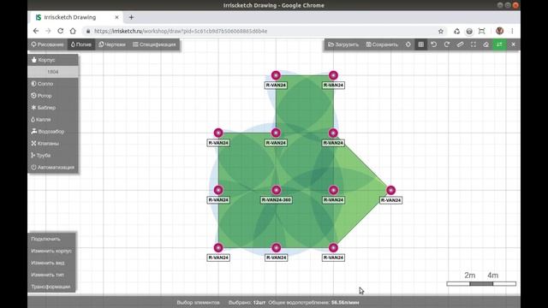Screen dimensions: 548x308
Task: Bookmark the page with star icon
Action: click(441, 31)
